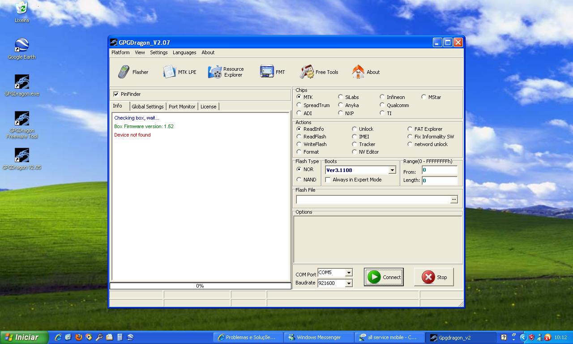Toggle the PinFinder checkbox
The width and height of the screenshot is (573, 344).
pyautogui.click(x=116, y=94)
